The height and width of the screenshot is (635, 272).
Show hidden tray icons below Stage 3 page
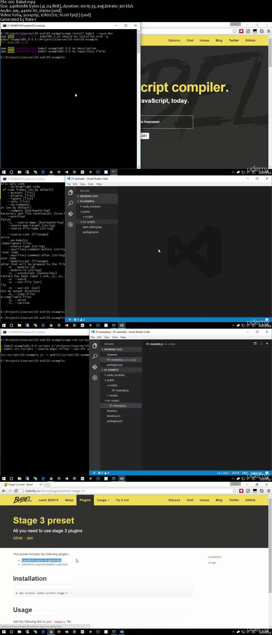click(233, 632)
